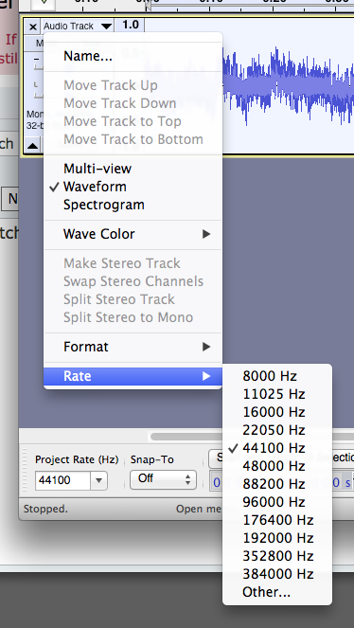This screenshot has width=354, height=628.
Task: Open the Audio Track dropdown menu
Action: tap(78, 26)
